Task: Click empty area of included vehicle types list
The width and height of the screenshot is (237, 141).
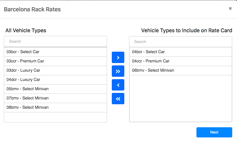Action: click(x=181, y=99)
